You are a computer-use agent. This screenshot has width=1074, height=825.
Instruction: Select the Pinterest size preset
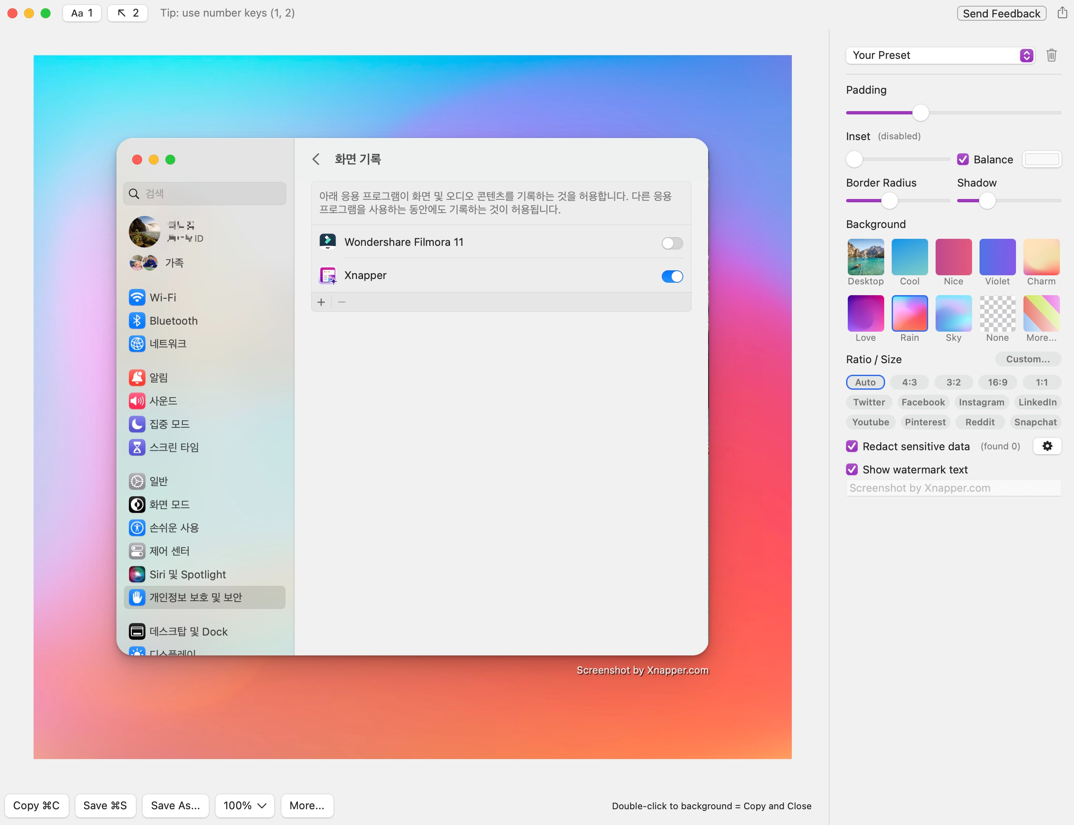click(925, 422)
